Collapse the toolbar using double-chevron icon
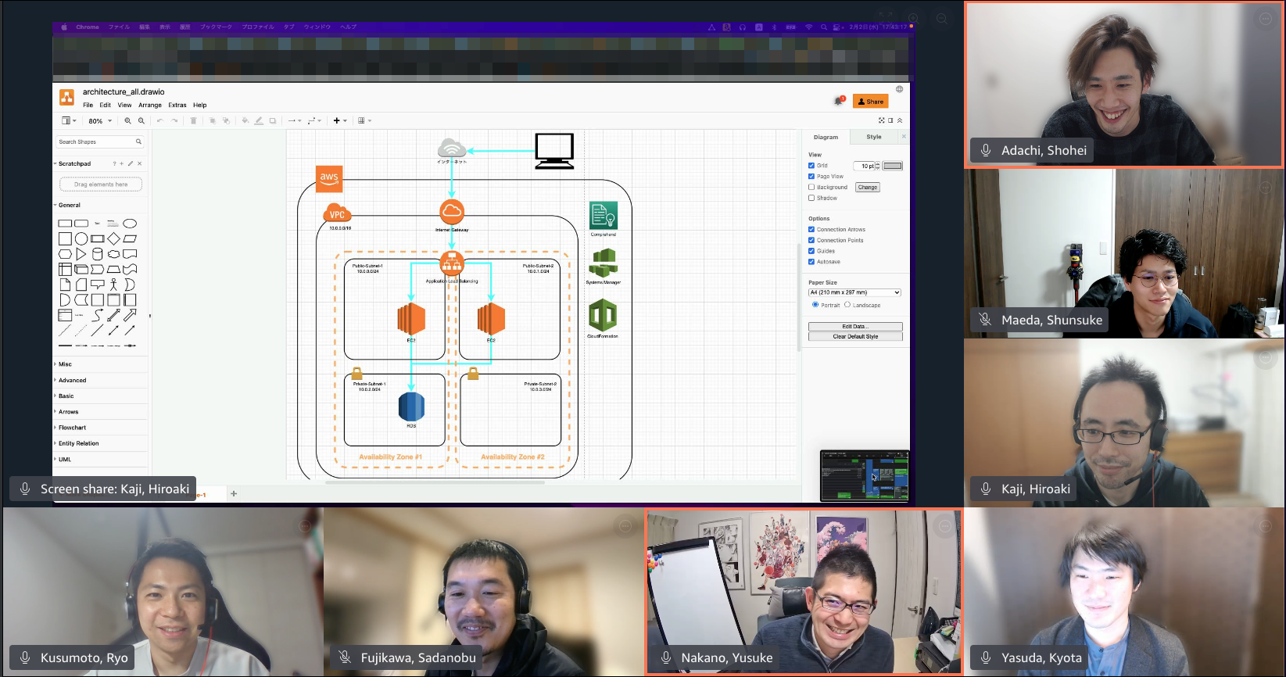This screenshot has width=1286, height=677. pos(900,120)
